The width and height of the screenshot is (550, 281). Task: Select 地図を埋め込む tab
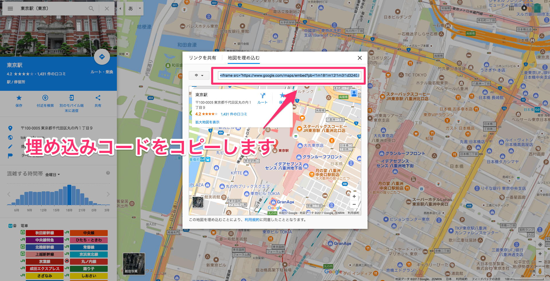coord(244,58)
